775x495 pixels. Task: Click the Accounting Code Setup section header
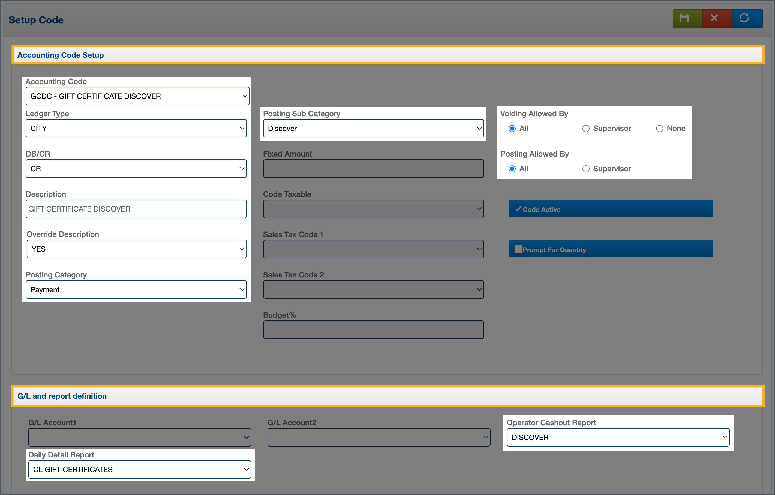[61, 55]
